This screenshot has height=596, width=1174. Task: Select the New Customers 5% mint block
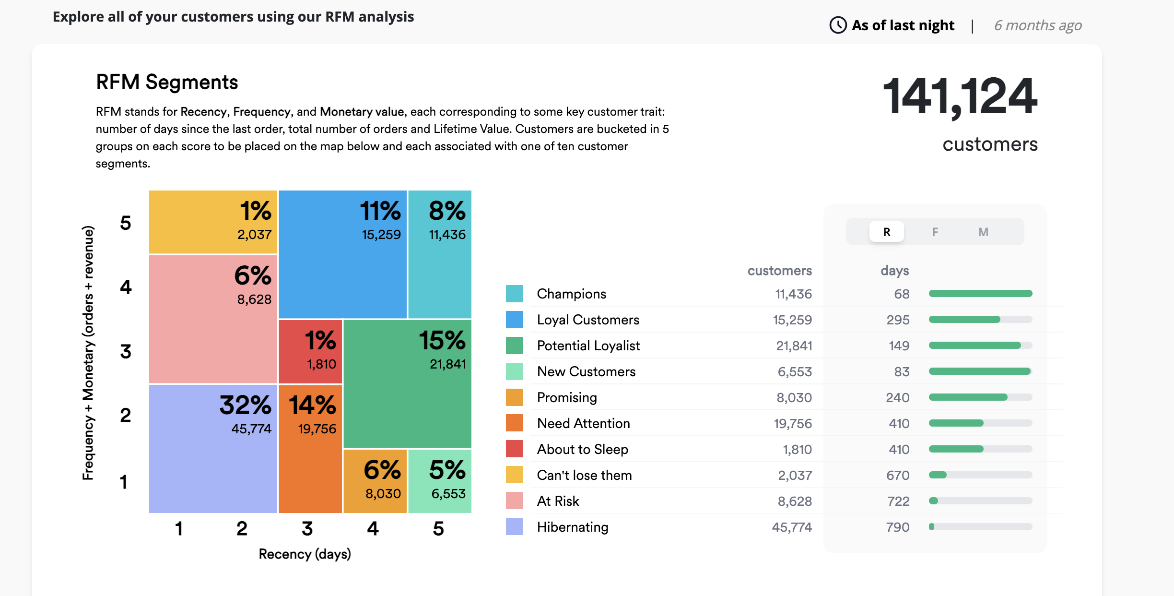click(439, 481)
